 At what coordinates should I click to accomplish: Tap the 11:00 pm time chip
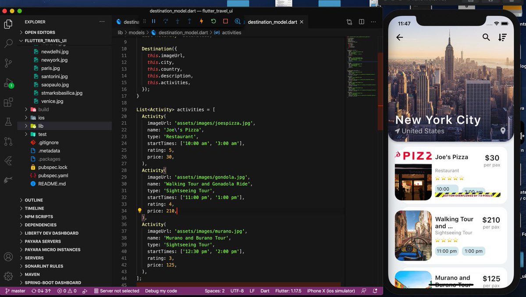pos(447,251)
